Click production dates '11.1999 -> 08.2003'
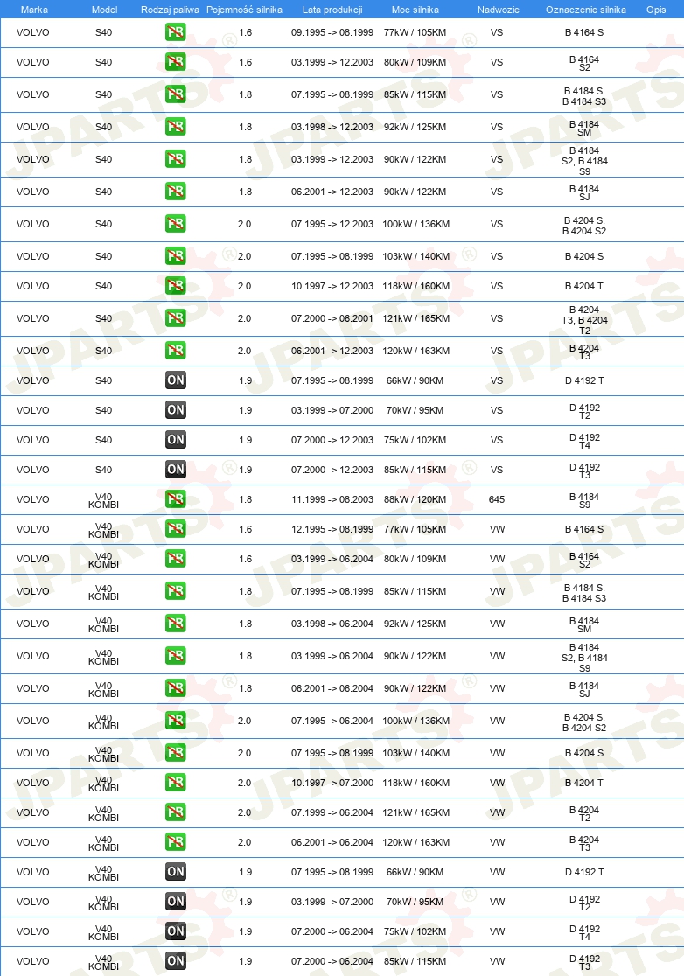The height and width of the screenshot is (976, 684). point(332,499)
